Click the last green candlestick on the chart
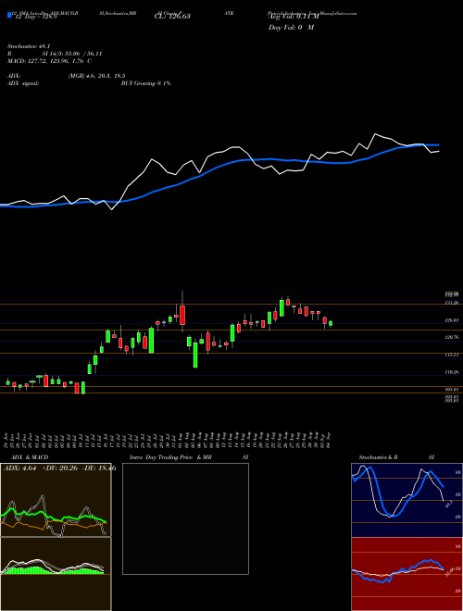Screen dimensions: 463x611 [331, 323]
